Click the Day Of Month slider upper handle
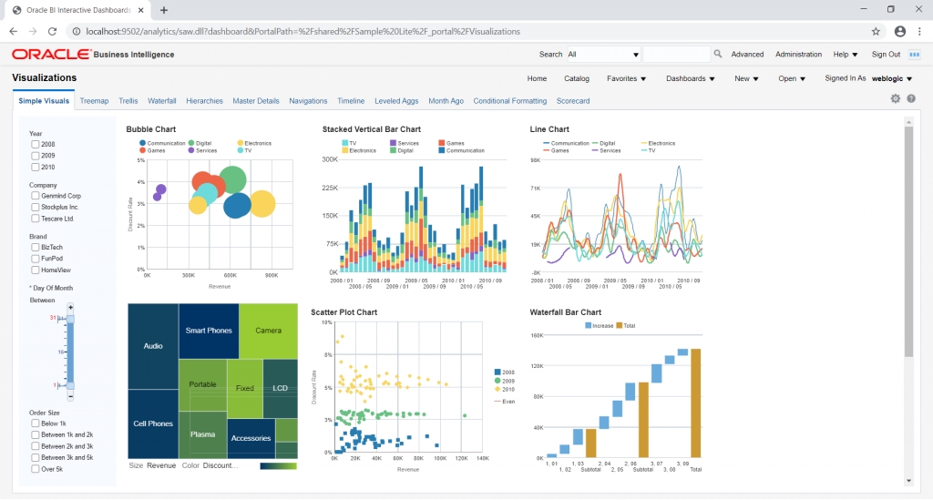Screen dimensions: 933x500 pos(70,320)
